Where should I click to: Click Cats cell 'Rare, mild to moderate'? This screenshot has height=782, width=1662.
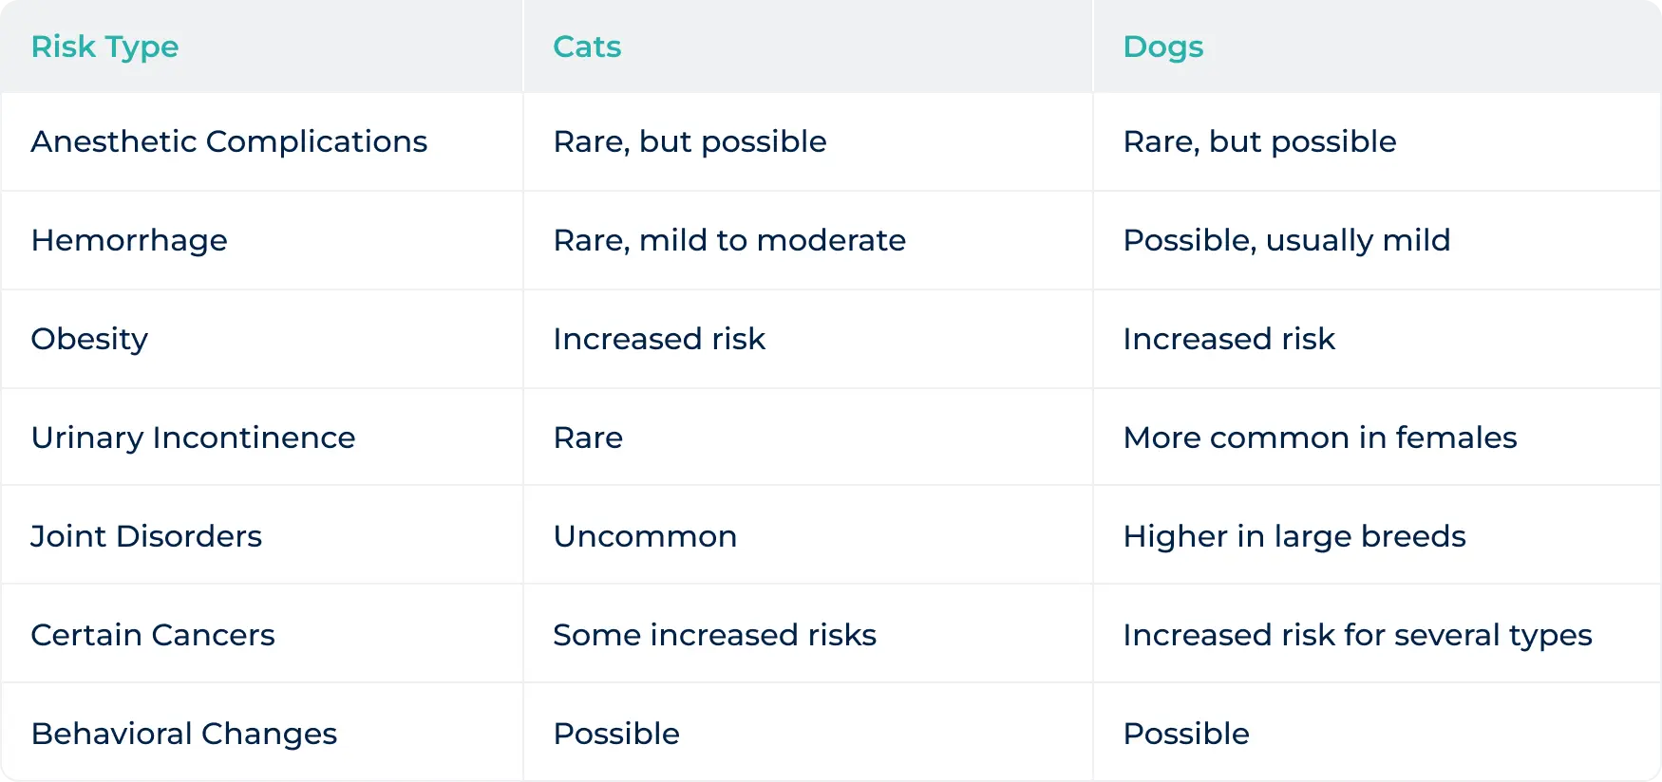[729, 240]
